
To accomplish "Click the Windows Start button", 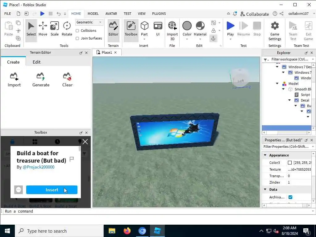I will (7, 231).
